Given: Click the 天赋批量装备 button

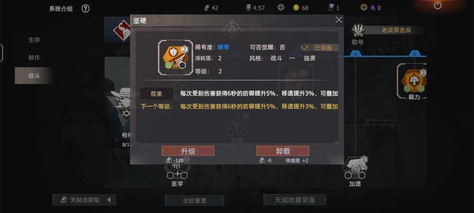Looking at the screenshot, I should (295, 200).
